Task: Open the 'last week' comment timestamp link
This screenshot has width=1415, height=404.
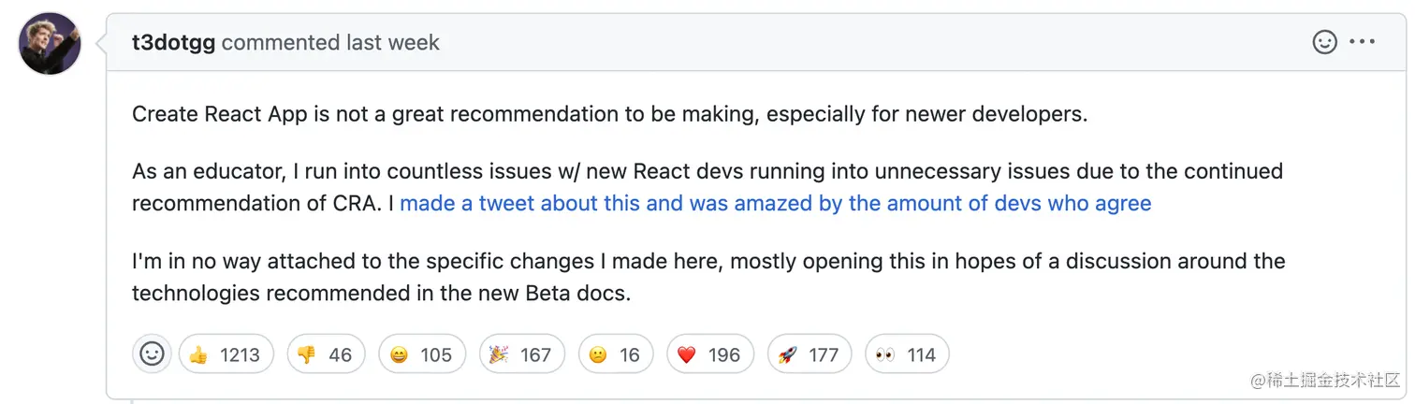Action: click(393, 43)
